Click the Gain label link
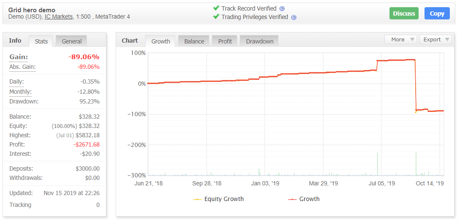Image resolution: width=457 pixels, height=220 pixels. click(19, 57)
